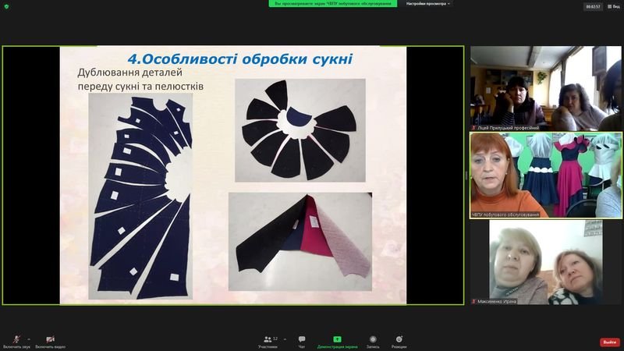Select the Максименко Ирина video tile
The width and height of the screenshot is (624, 351).
[x=545, y=261]
